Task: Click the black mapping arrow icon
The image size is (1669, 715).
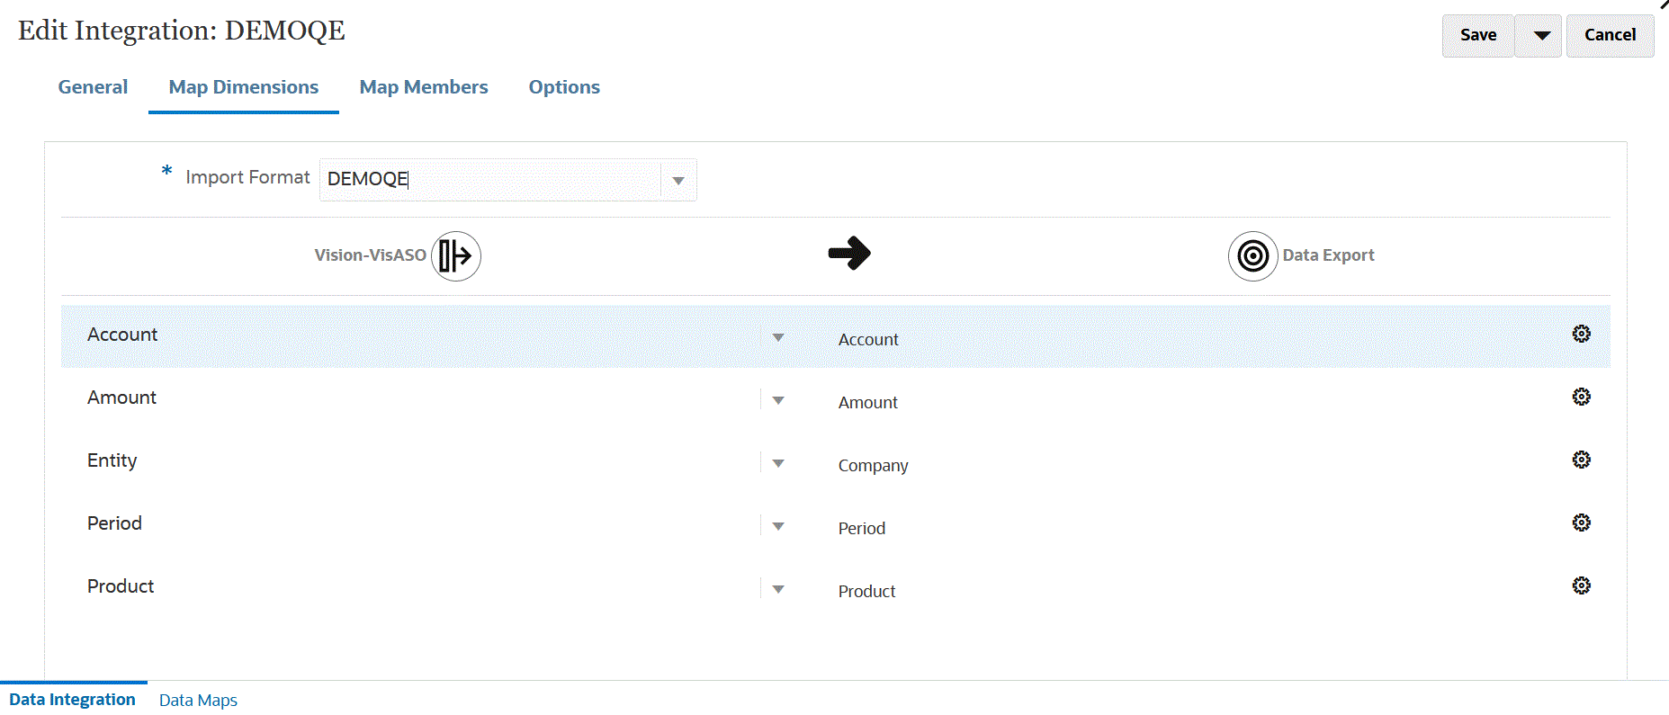Action: [x=848, y=254]
